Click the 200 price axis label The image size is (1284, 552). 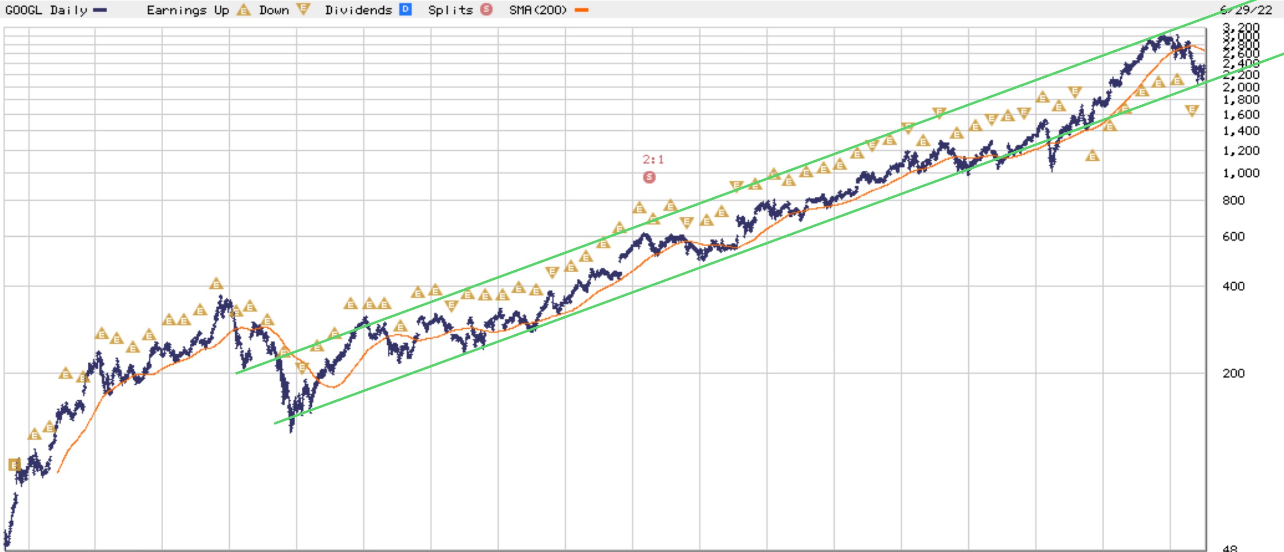tap(1234, 373)
